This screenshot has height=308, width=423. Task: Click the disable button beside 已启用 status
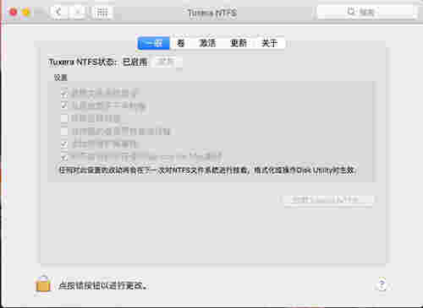pyautogui.click(x=167, y=62)
